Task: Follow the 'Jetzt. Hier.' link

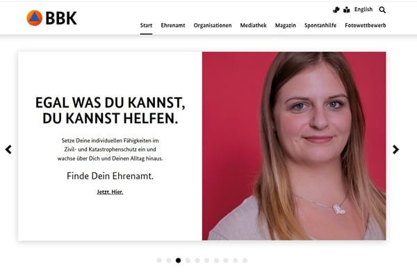Action: tap(110, 192)
